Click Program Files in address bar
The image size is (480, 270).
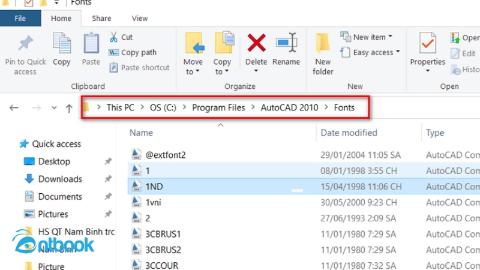click(218, 108)
